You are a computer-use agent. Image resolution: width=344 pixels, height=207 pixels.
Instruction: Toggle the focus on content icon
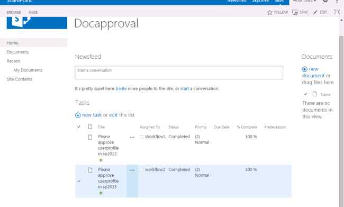[x=337, y=12]
